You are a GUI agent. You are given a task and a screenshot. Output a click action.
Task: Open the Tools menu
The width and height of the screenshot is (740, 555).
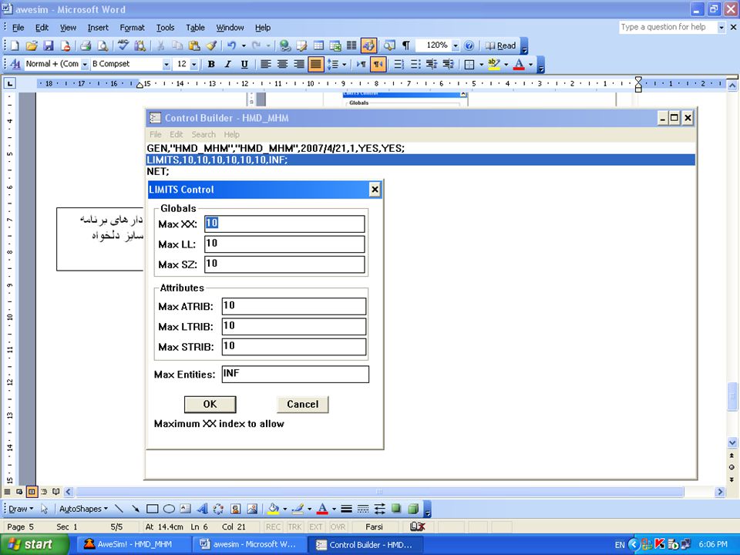[x=165, y=28]
